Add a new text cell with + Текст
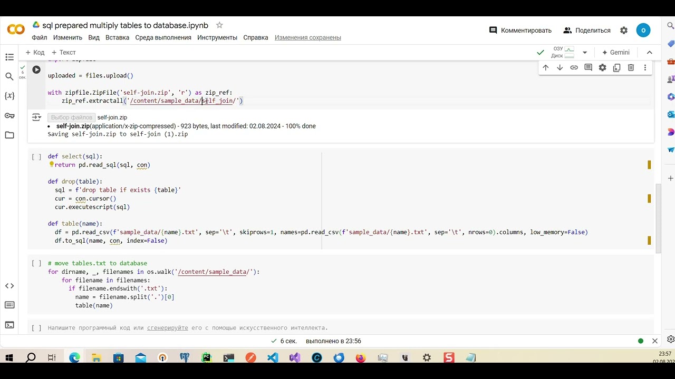 coord(64,53)
